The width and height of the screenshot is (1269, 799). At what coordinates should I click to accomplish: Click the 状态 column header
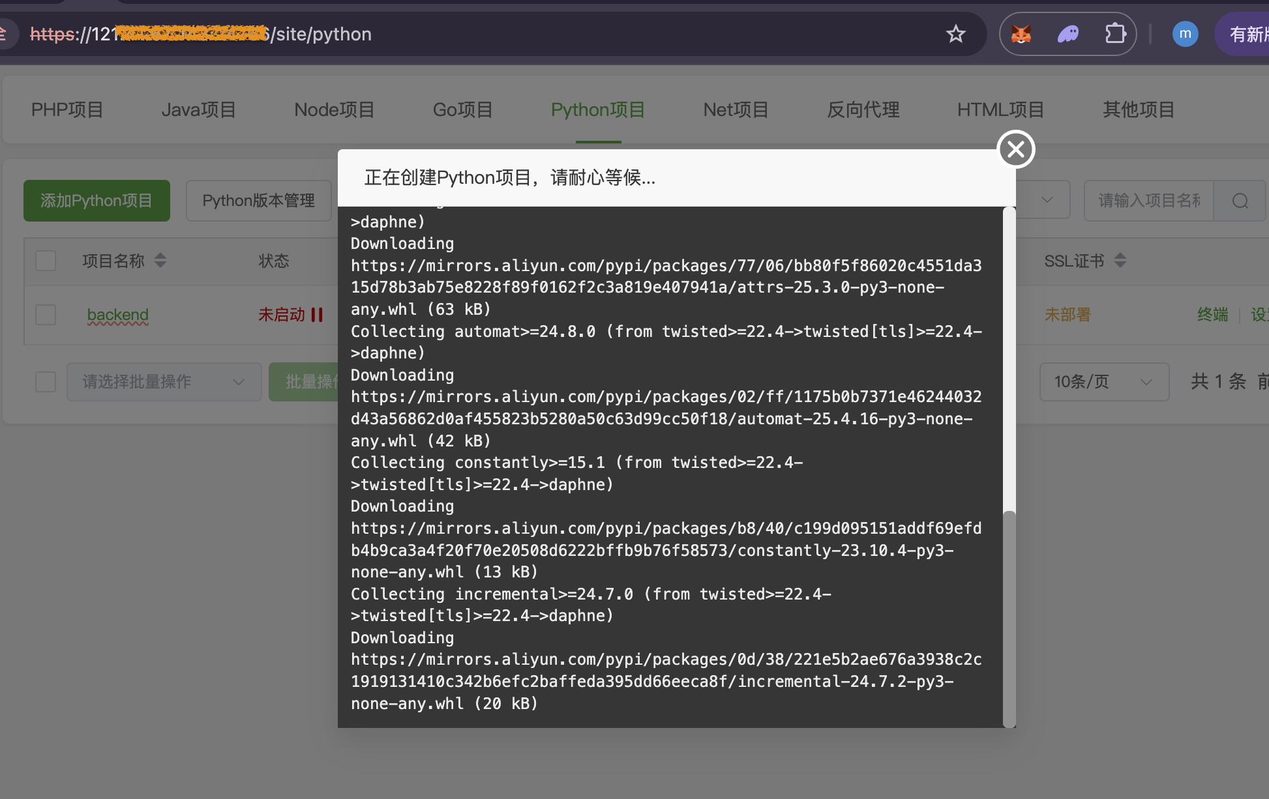point(274,261)
